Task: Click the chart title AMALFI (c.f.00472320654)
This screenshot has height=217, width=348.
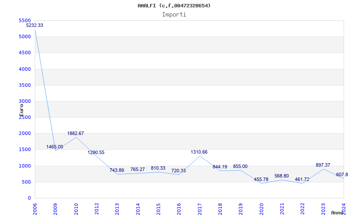Action: tap(174, 6)
